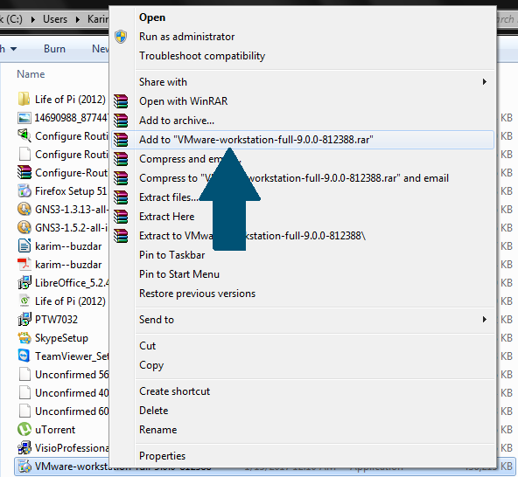Click the Firefox Setup 51 installer icon
Image resolution: width=518 pixels, height=477 pixels.
tap(24, 191)
